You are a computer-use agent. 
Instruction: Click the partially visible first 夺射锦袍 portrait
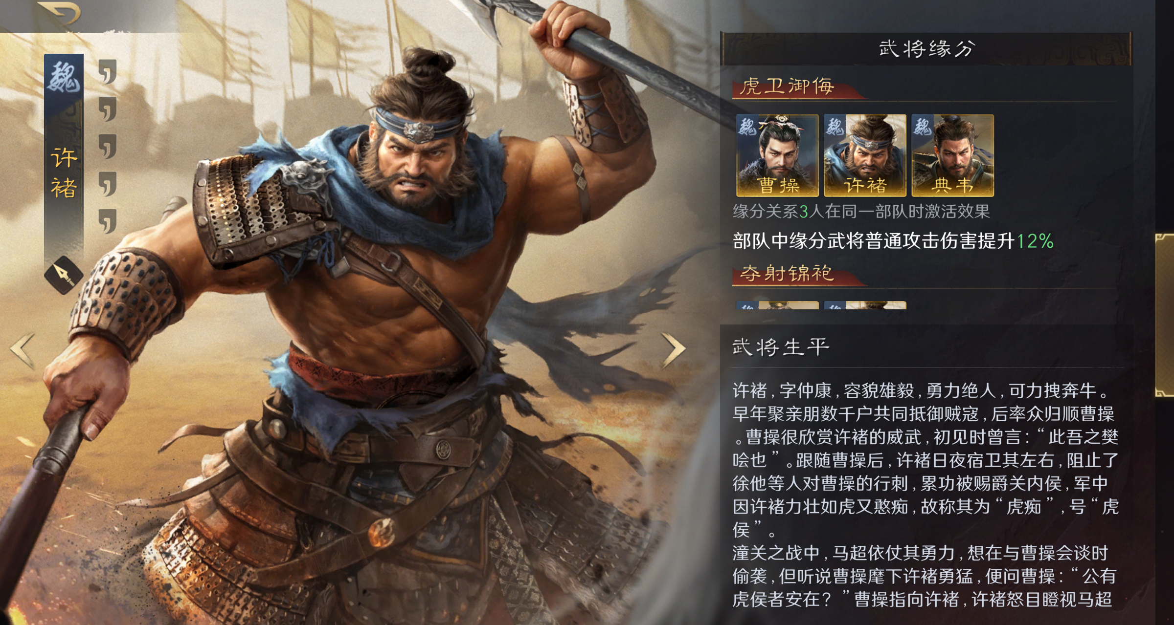point(777,305)
